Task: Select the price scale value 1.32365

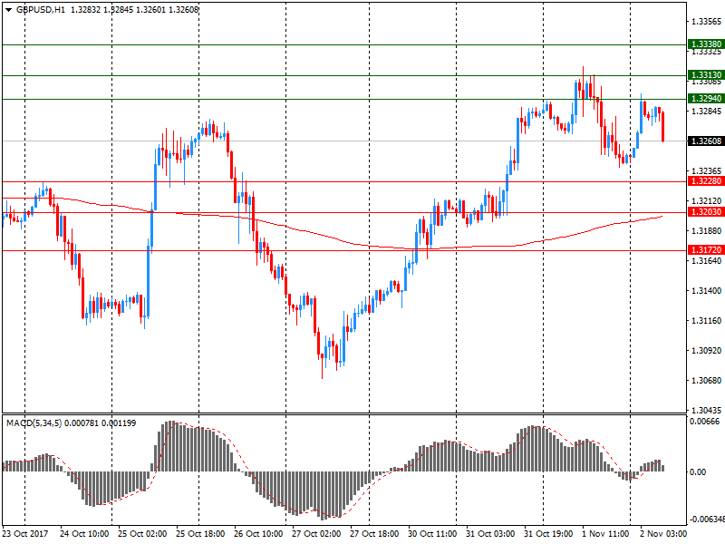Action: [x=707, y=171]
